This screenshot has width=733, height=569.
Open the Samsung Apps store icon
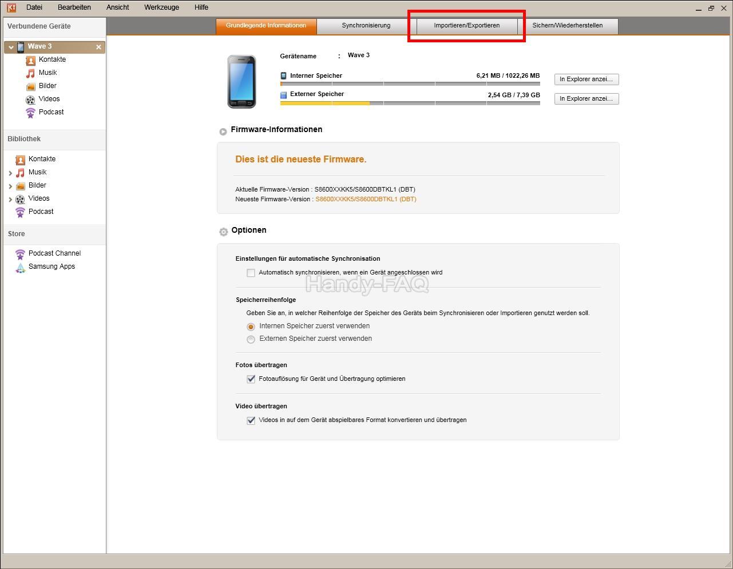tap(20, 267)
